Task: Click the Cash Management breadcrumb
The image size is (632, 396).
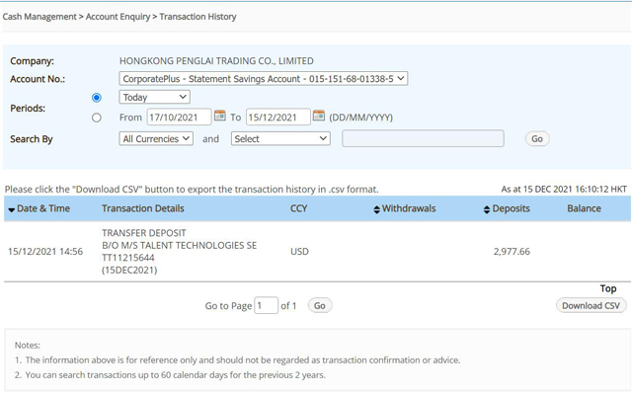Action: (x=39, y=17)
